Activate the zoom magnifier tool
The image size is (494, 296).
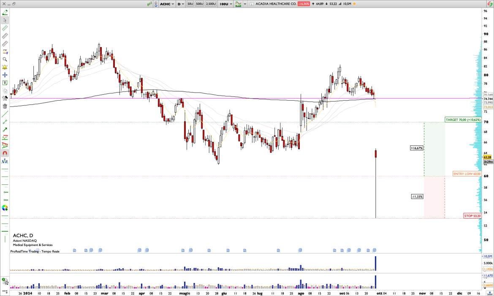pos(5,59)
